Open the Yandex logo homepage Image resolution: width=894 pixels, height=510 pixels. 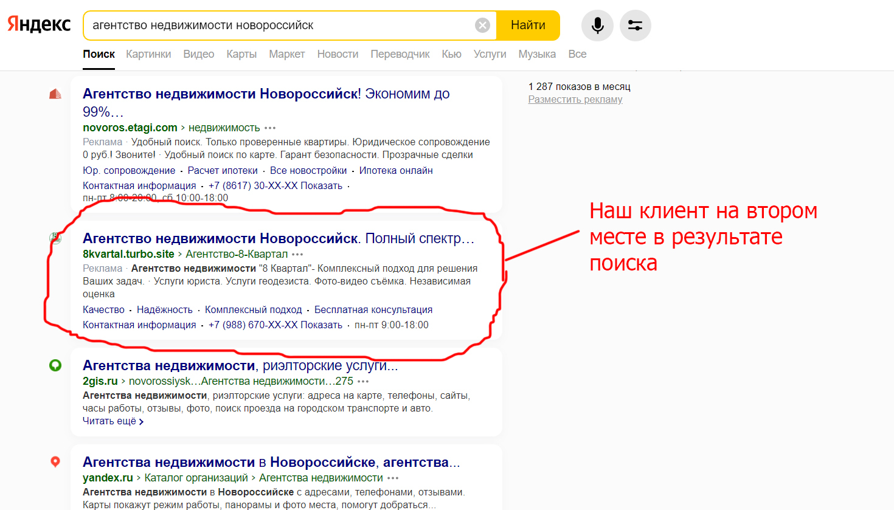click(39, 24)
